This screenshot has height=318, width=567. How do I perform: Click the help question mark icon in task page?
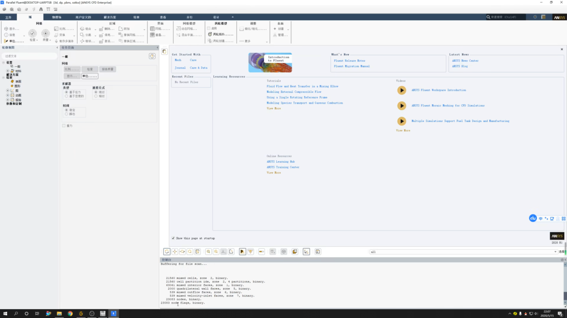152,56
